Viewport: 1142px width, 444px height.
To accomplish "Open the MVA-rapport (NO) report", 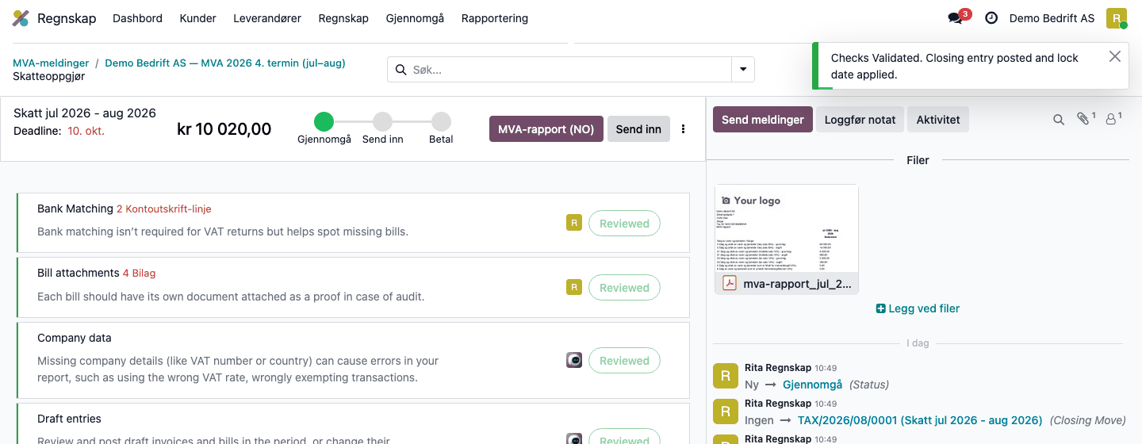I will click(x=546, y=129).
